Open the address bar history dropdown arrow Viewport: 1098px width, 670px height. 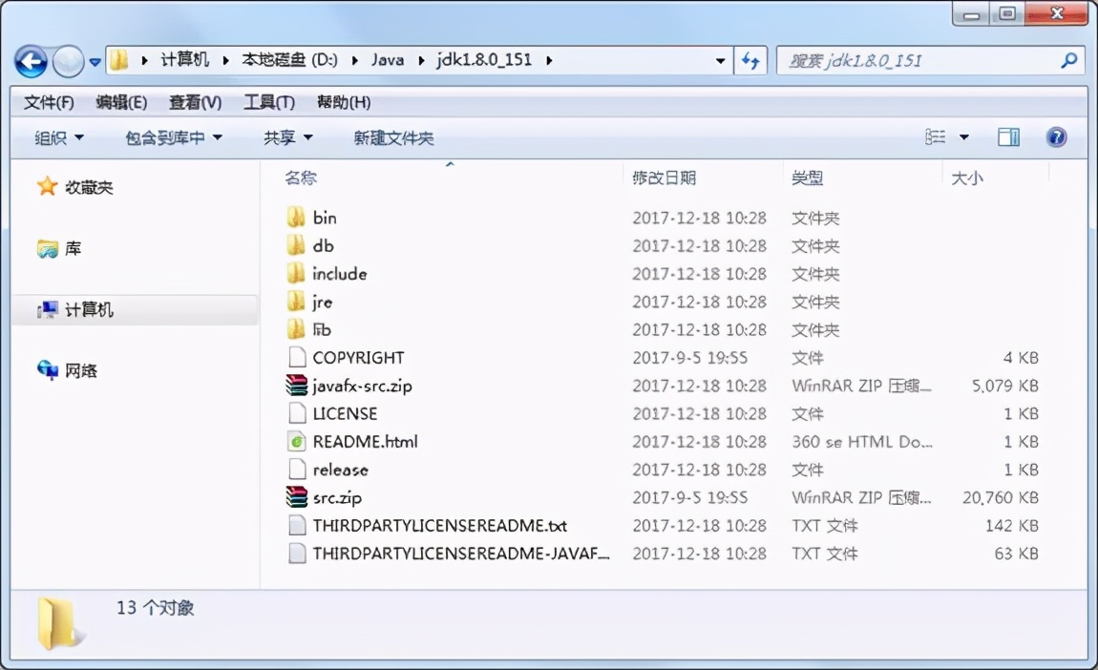(x=722, y=59)
